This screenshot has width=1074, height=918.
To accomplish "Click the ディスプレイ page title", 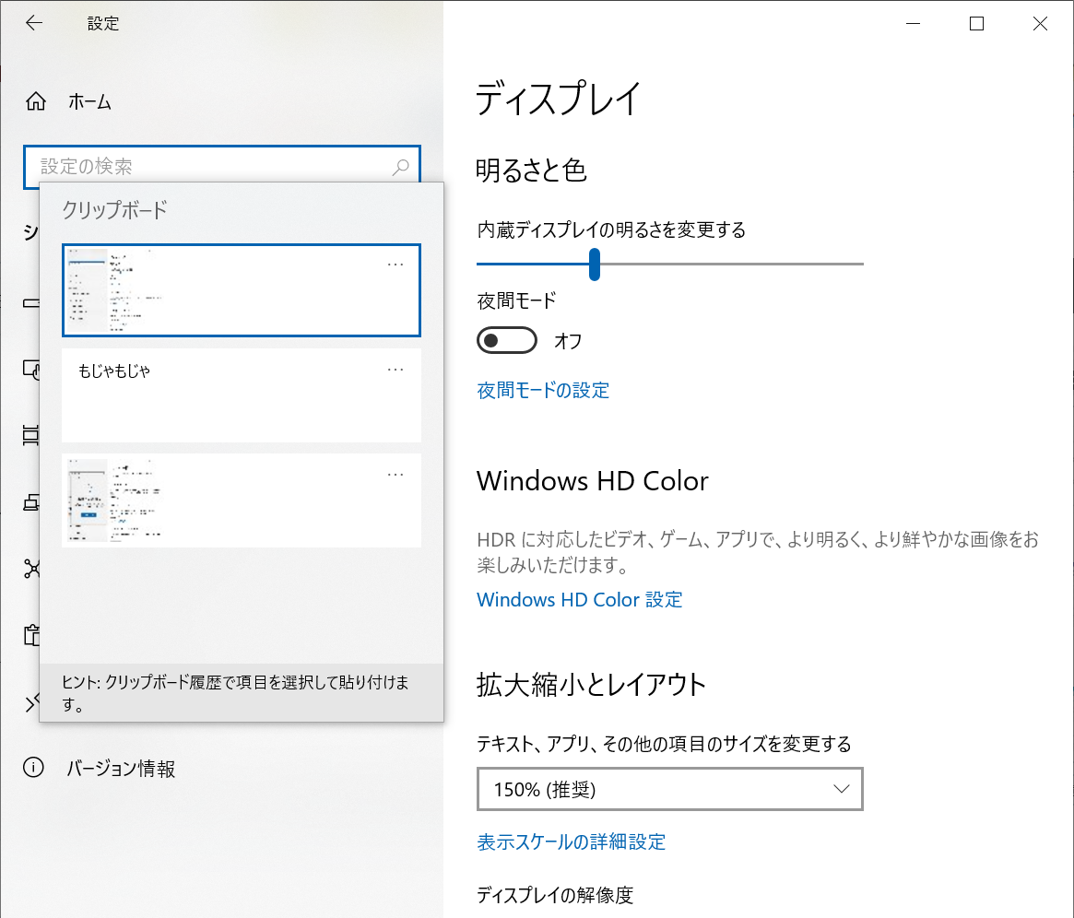I will point(559,99).
